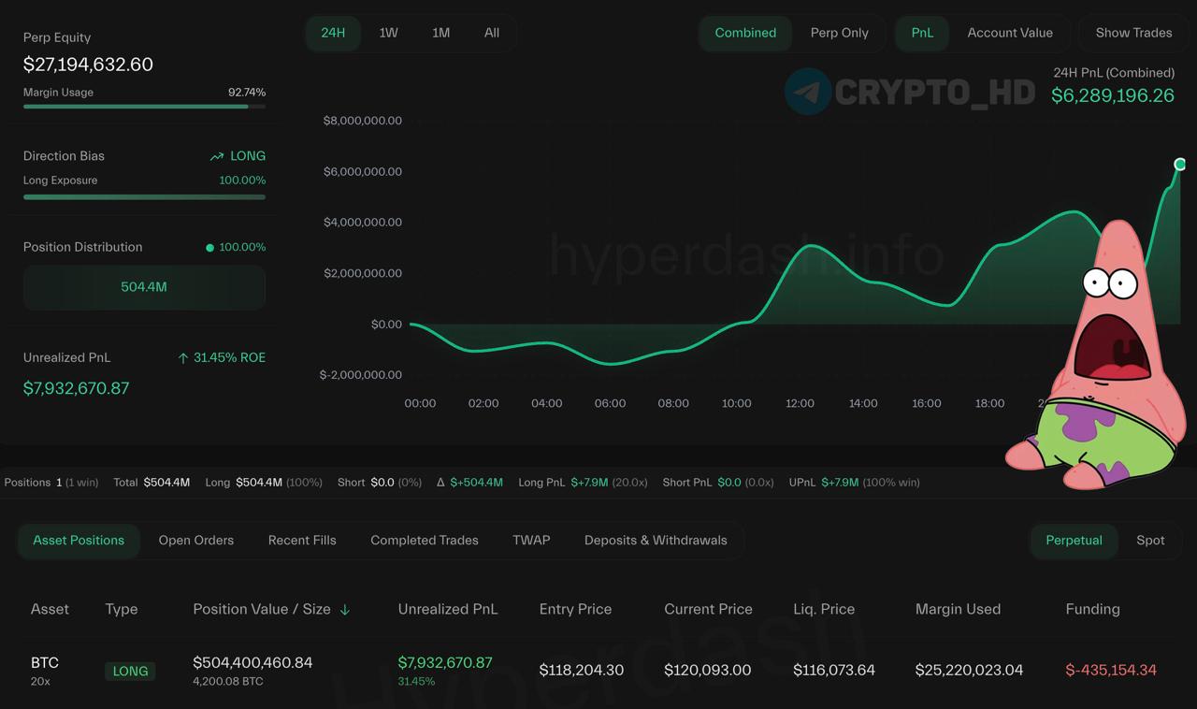Image resolution: width=1197 pixels, height=709 pixels.
Task: Sort by Liq. Price column header
Action: click(x=824, y=609)
